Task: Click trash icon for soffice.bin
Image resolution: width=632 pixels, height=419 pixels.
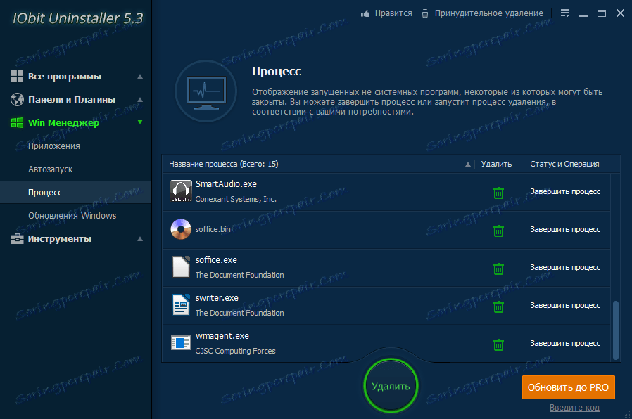Action: tap(498, 231)
